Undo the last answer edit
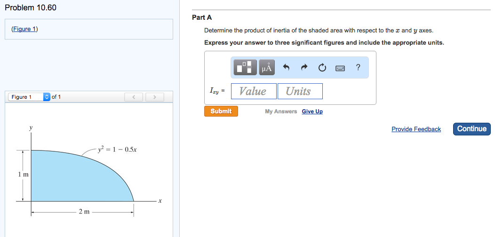Viewport: 495px width, 237px height. 286,68
